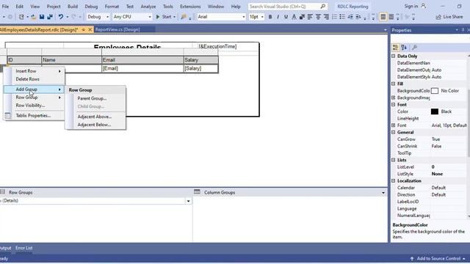The image size is (470, 264).
Task: Click the Redo toolbar icon
Action: click(73, 17)
